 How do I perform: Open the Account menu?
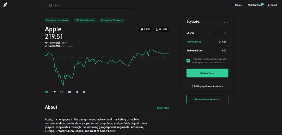(x=272, y=5)
